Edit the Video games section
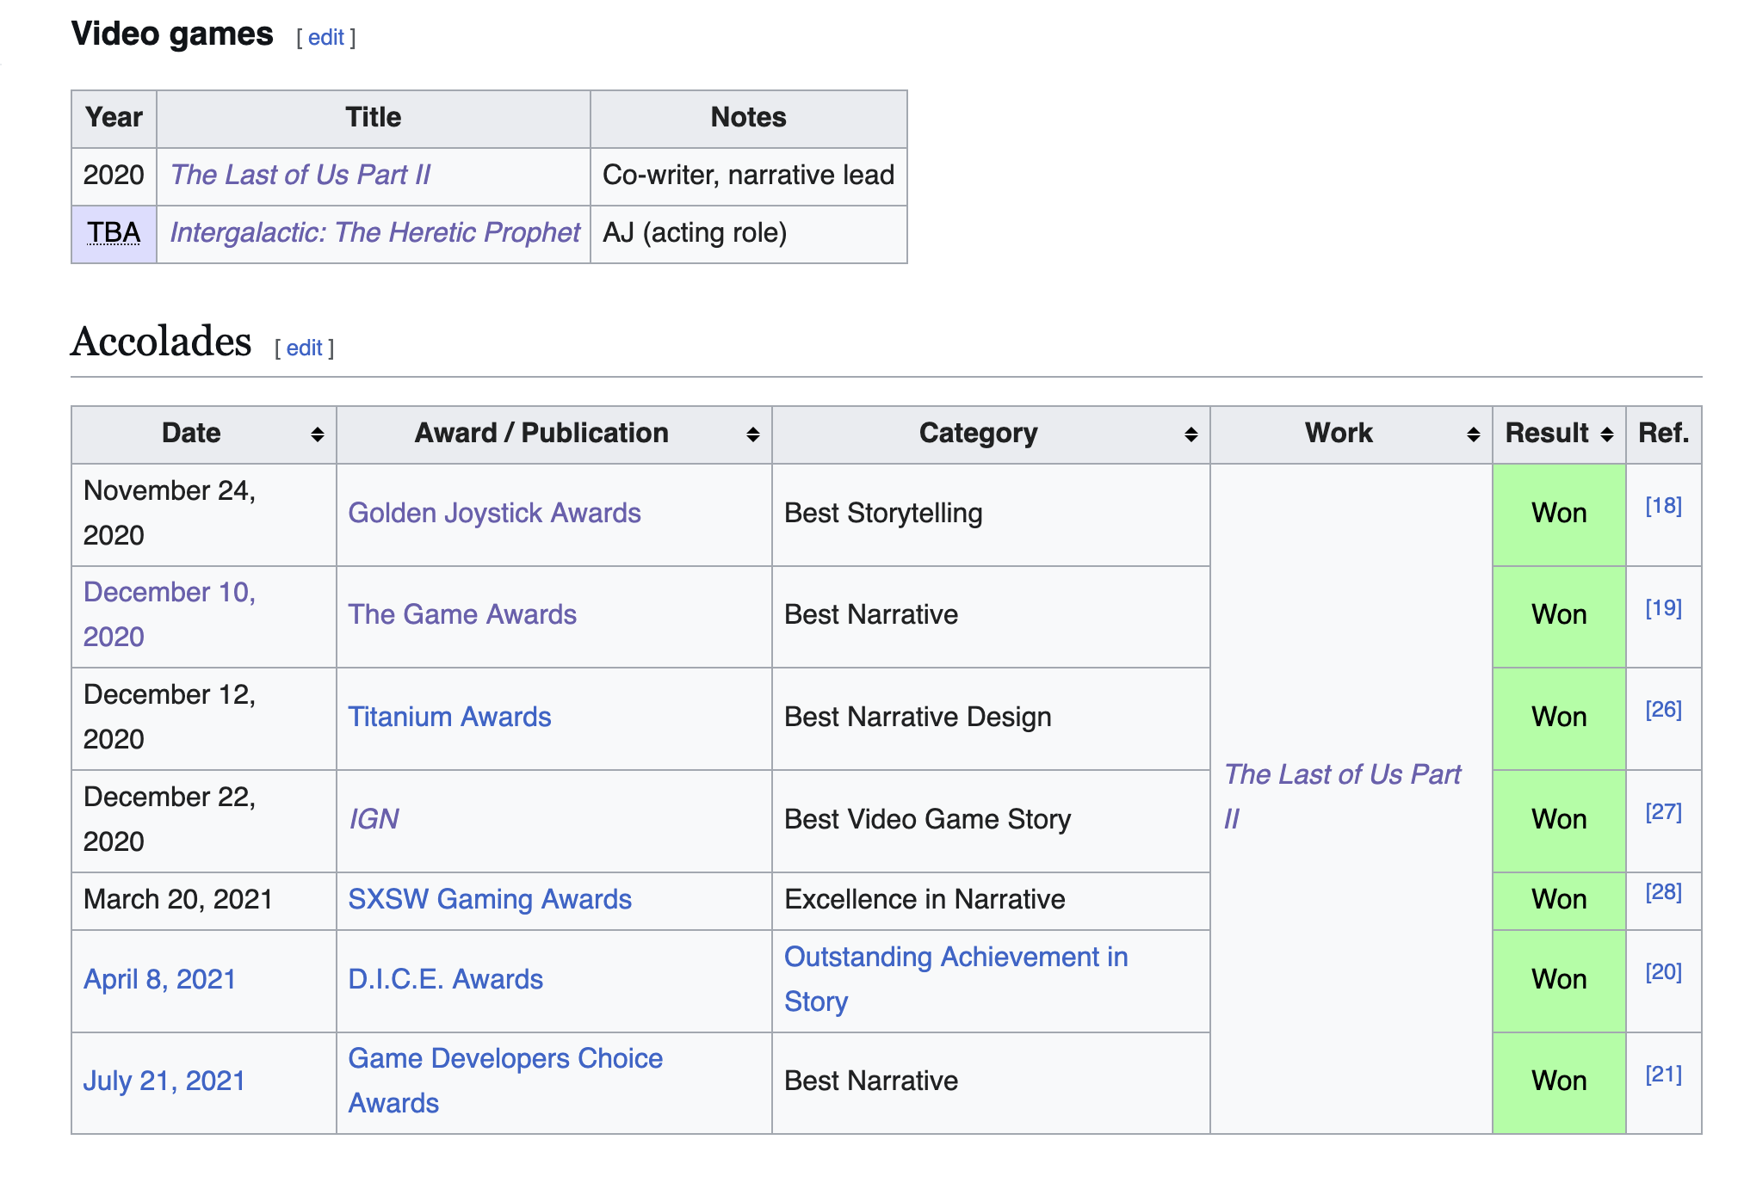 coord(325,38)
